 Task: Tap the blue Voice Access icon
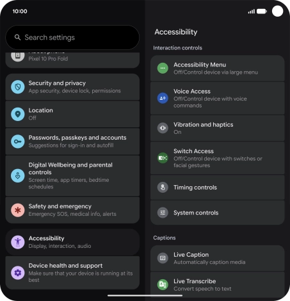pos(163,98)
